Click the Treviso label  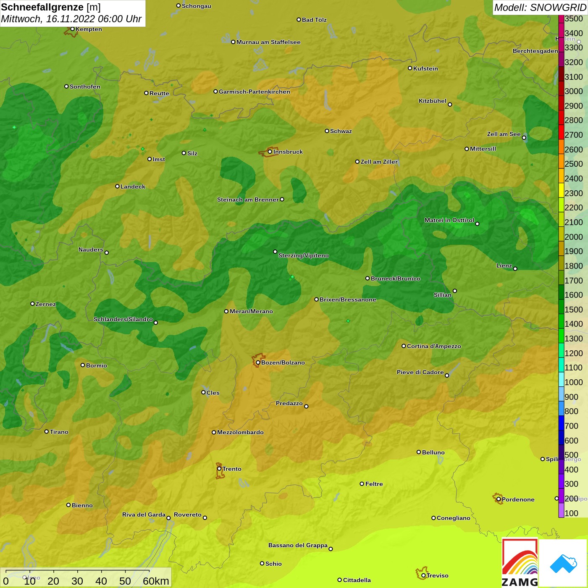pos(438,575)
